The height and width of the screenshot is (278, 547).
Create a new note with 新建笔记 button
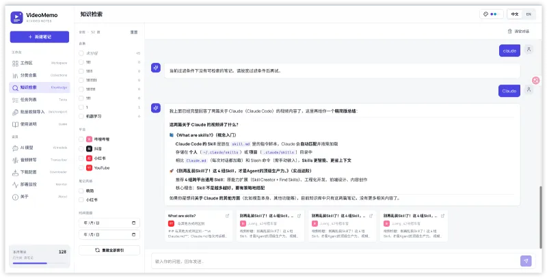[x=40, y=37]
